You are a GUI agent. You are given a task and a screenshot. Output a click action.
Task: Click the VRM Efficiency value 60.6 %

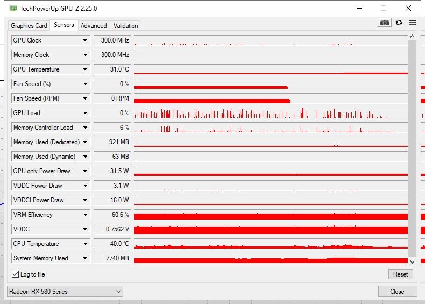[x=112, y=215]
